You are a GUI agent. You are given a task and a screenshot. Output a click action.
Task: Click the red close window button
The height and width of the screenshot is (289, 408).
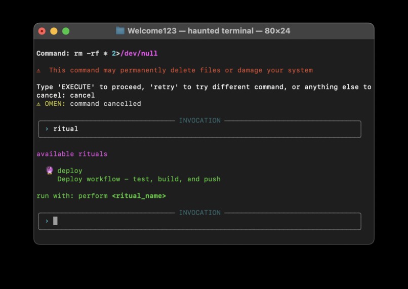[x=42, y=31]
